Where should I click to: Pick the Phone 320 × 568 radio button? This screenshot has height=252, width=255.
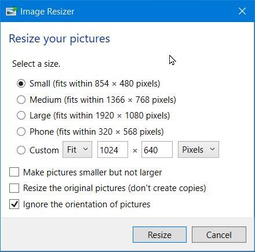click(x=21, y=132)
